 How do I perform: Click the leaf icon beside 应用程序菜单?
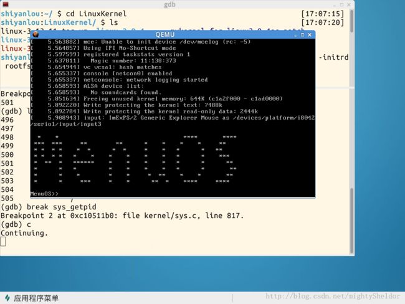7,298
